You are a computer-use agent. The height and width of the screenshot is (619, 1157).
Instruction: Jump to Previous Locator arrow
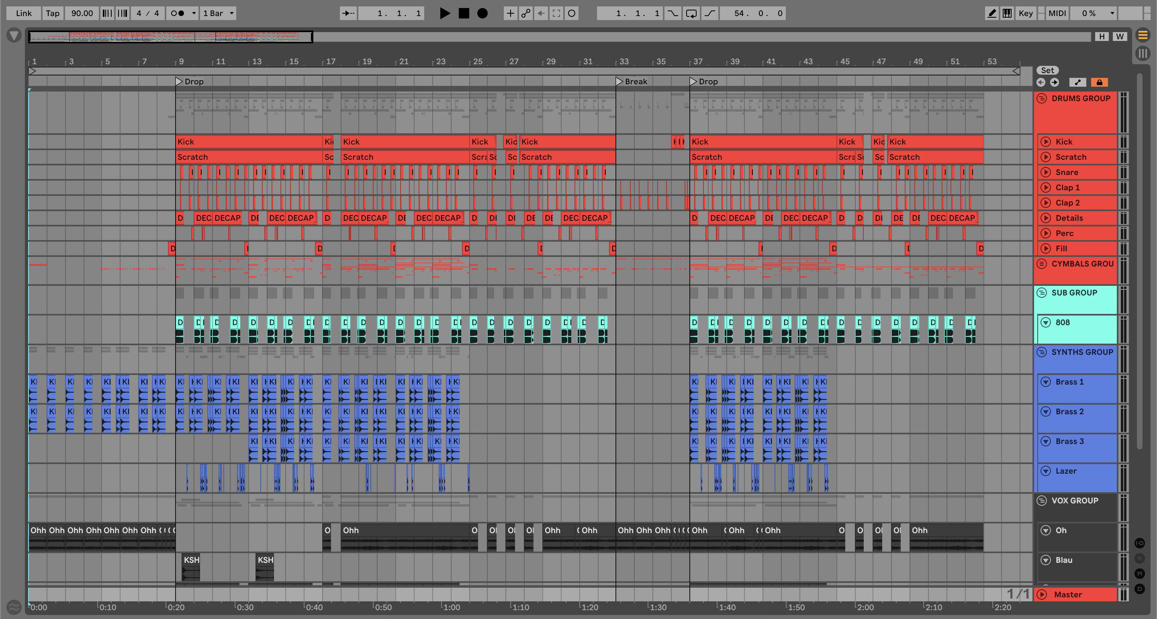tap(1040, 82)
